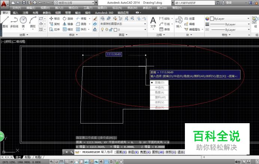Choose Radius (半径(R)) in popup menu
The height and width of the screenshot is (164, 259).
159,88
